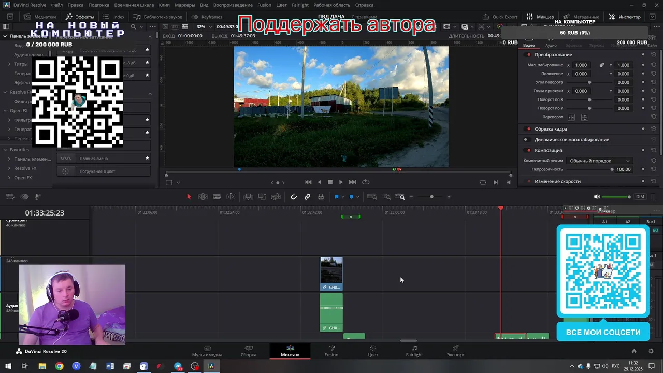Switch to the Fusion page
Viewport: 663px width, 373px height.
pyautogui.click(x=331, y=351)
